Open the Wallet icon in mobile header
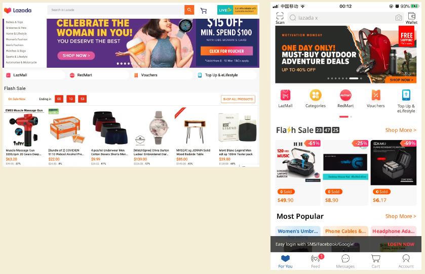 pos(411,18)
